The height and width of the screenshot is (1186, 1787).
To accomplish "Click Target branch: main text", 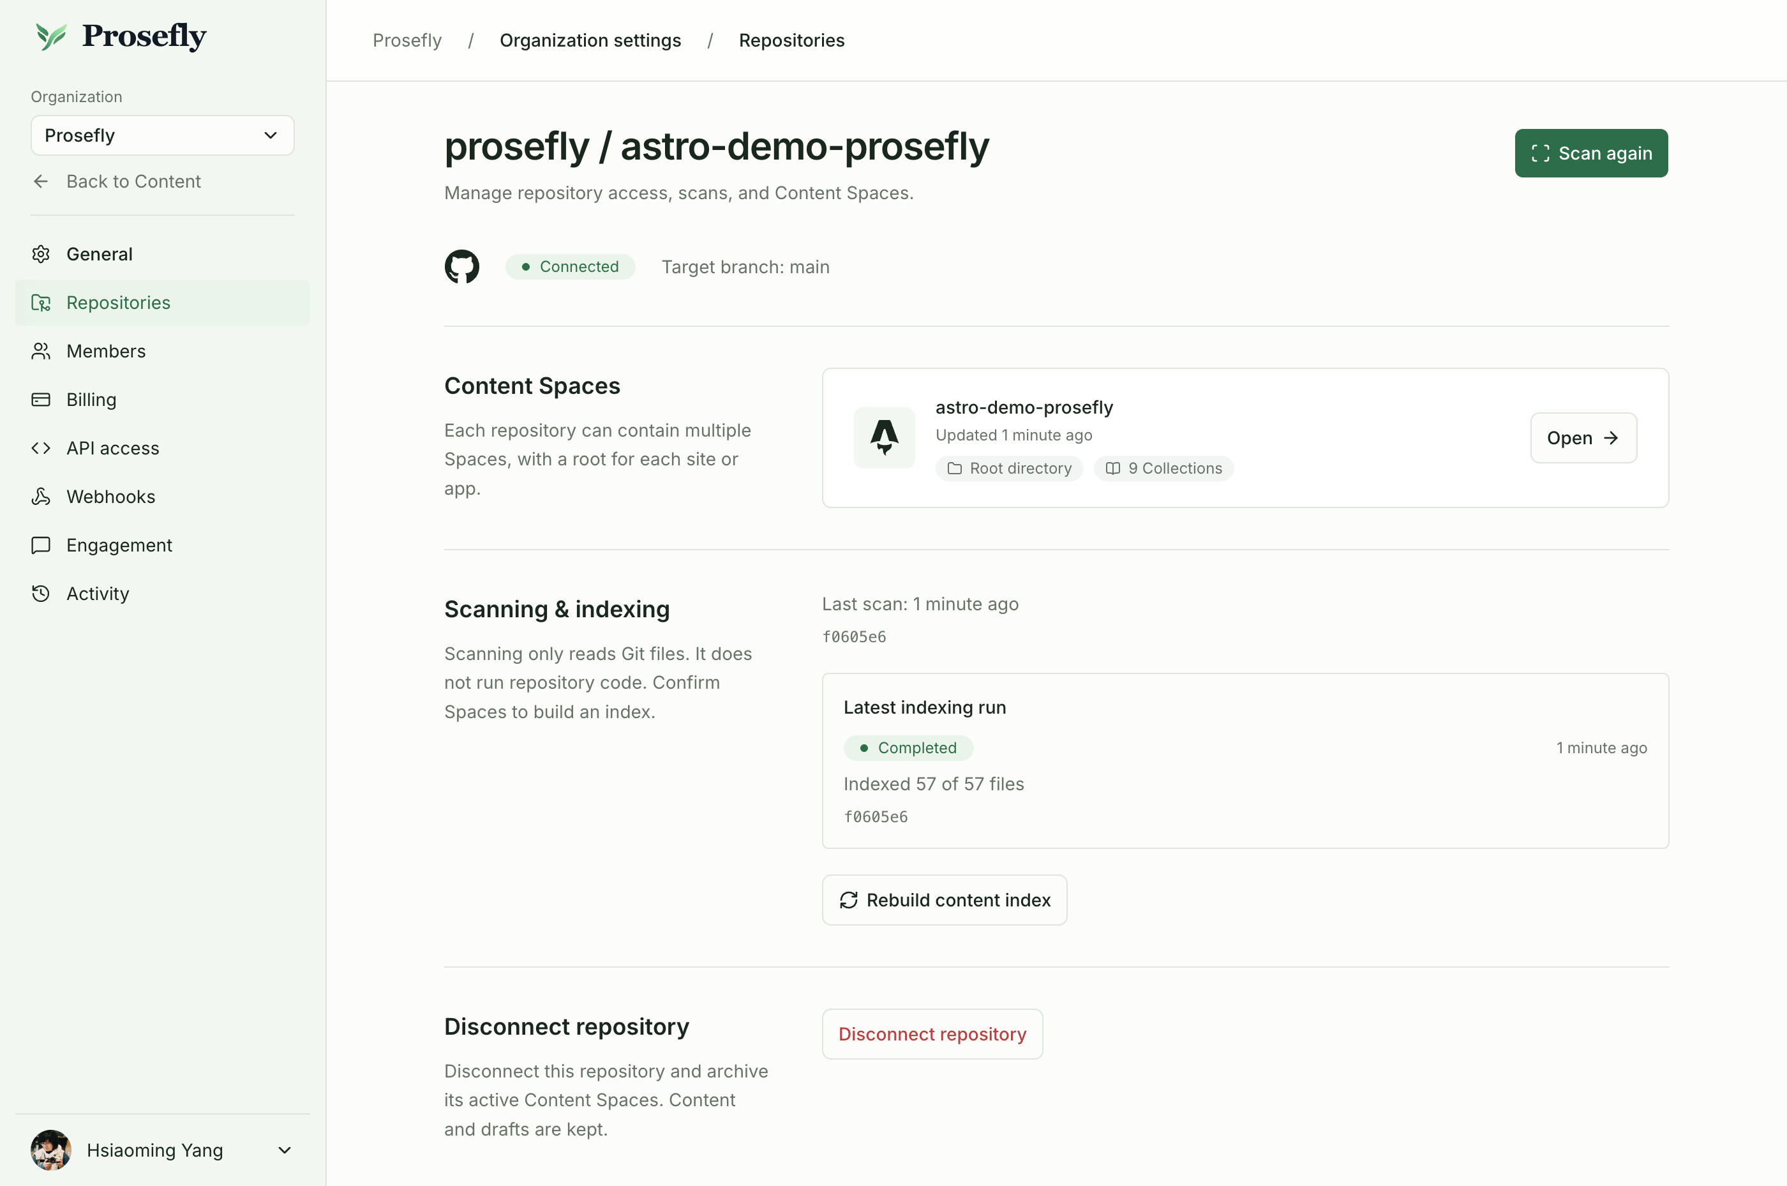I will click(745, 267).
